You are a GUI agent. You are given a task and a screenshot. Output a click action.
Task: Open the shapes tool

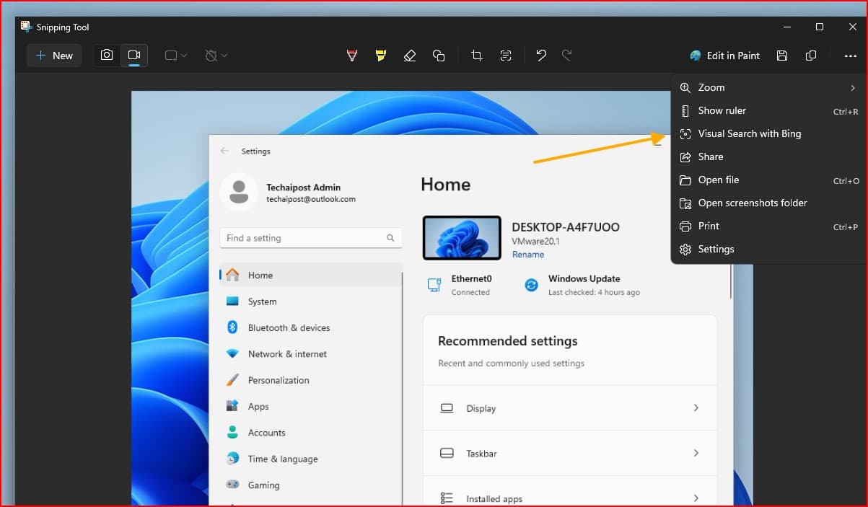439,56
